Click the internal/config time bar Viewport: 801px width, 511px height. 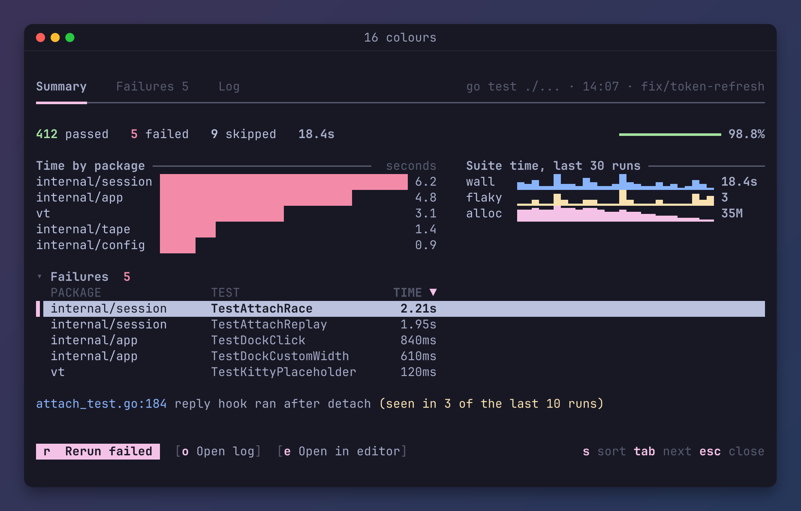tap(178, 245)
